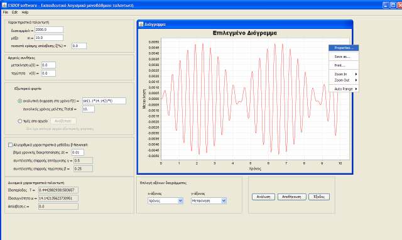Click the Ανάλυση button
Image resolution: width=402 pixels, height=240 pixels.
point(263,197)
